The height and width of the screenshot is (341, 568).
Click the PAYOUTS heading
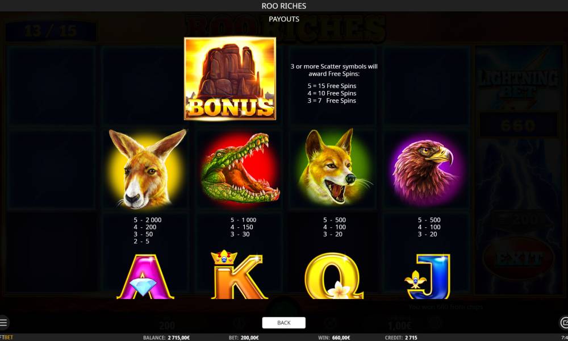pyautogui.click(x=284, y=19)
